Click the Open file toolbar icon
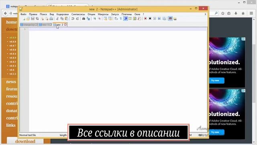 28,19
